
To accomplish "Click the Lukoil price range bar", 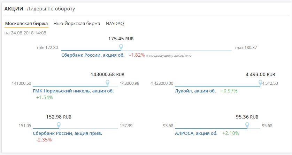I will click(x=216, y=86).
